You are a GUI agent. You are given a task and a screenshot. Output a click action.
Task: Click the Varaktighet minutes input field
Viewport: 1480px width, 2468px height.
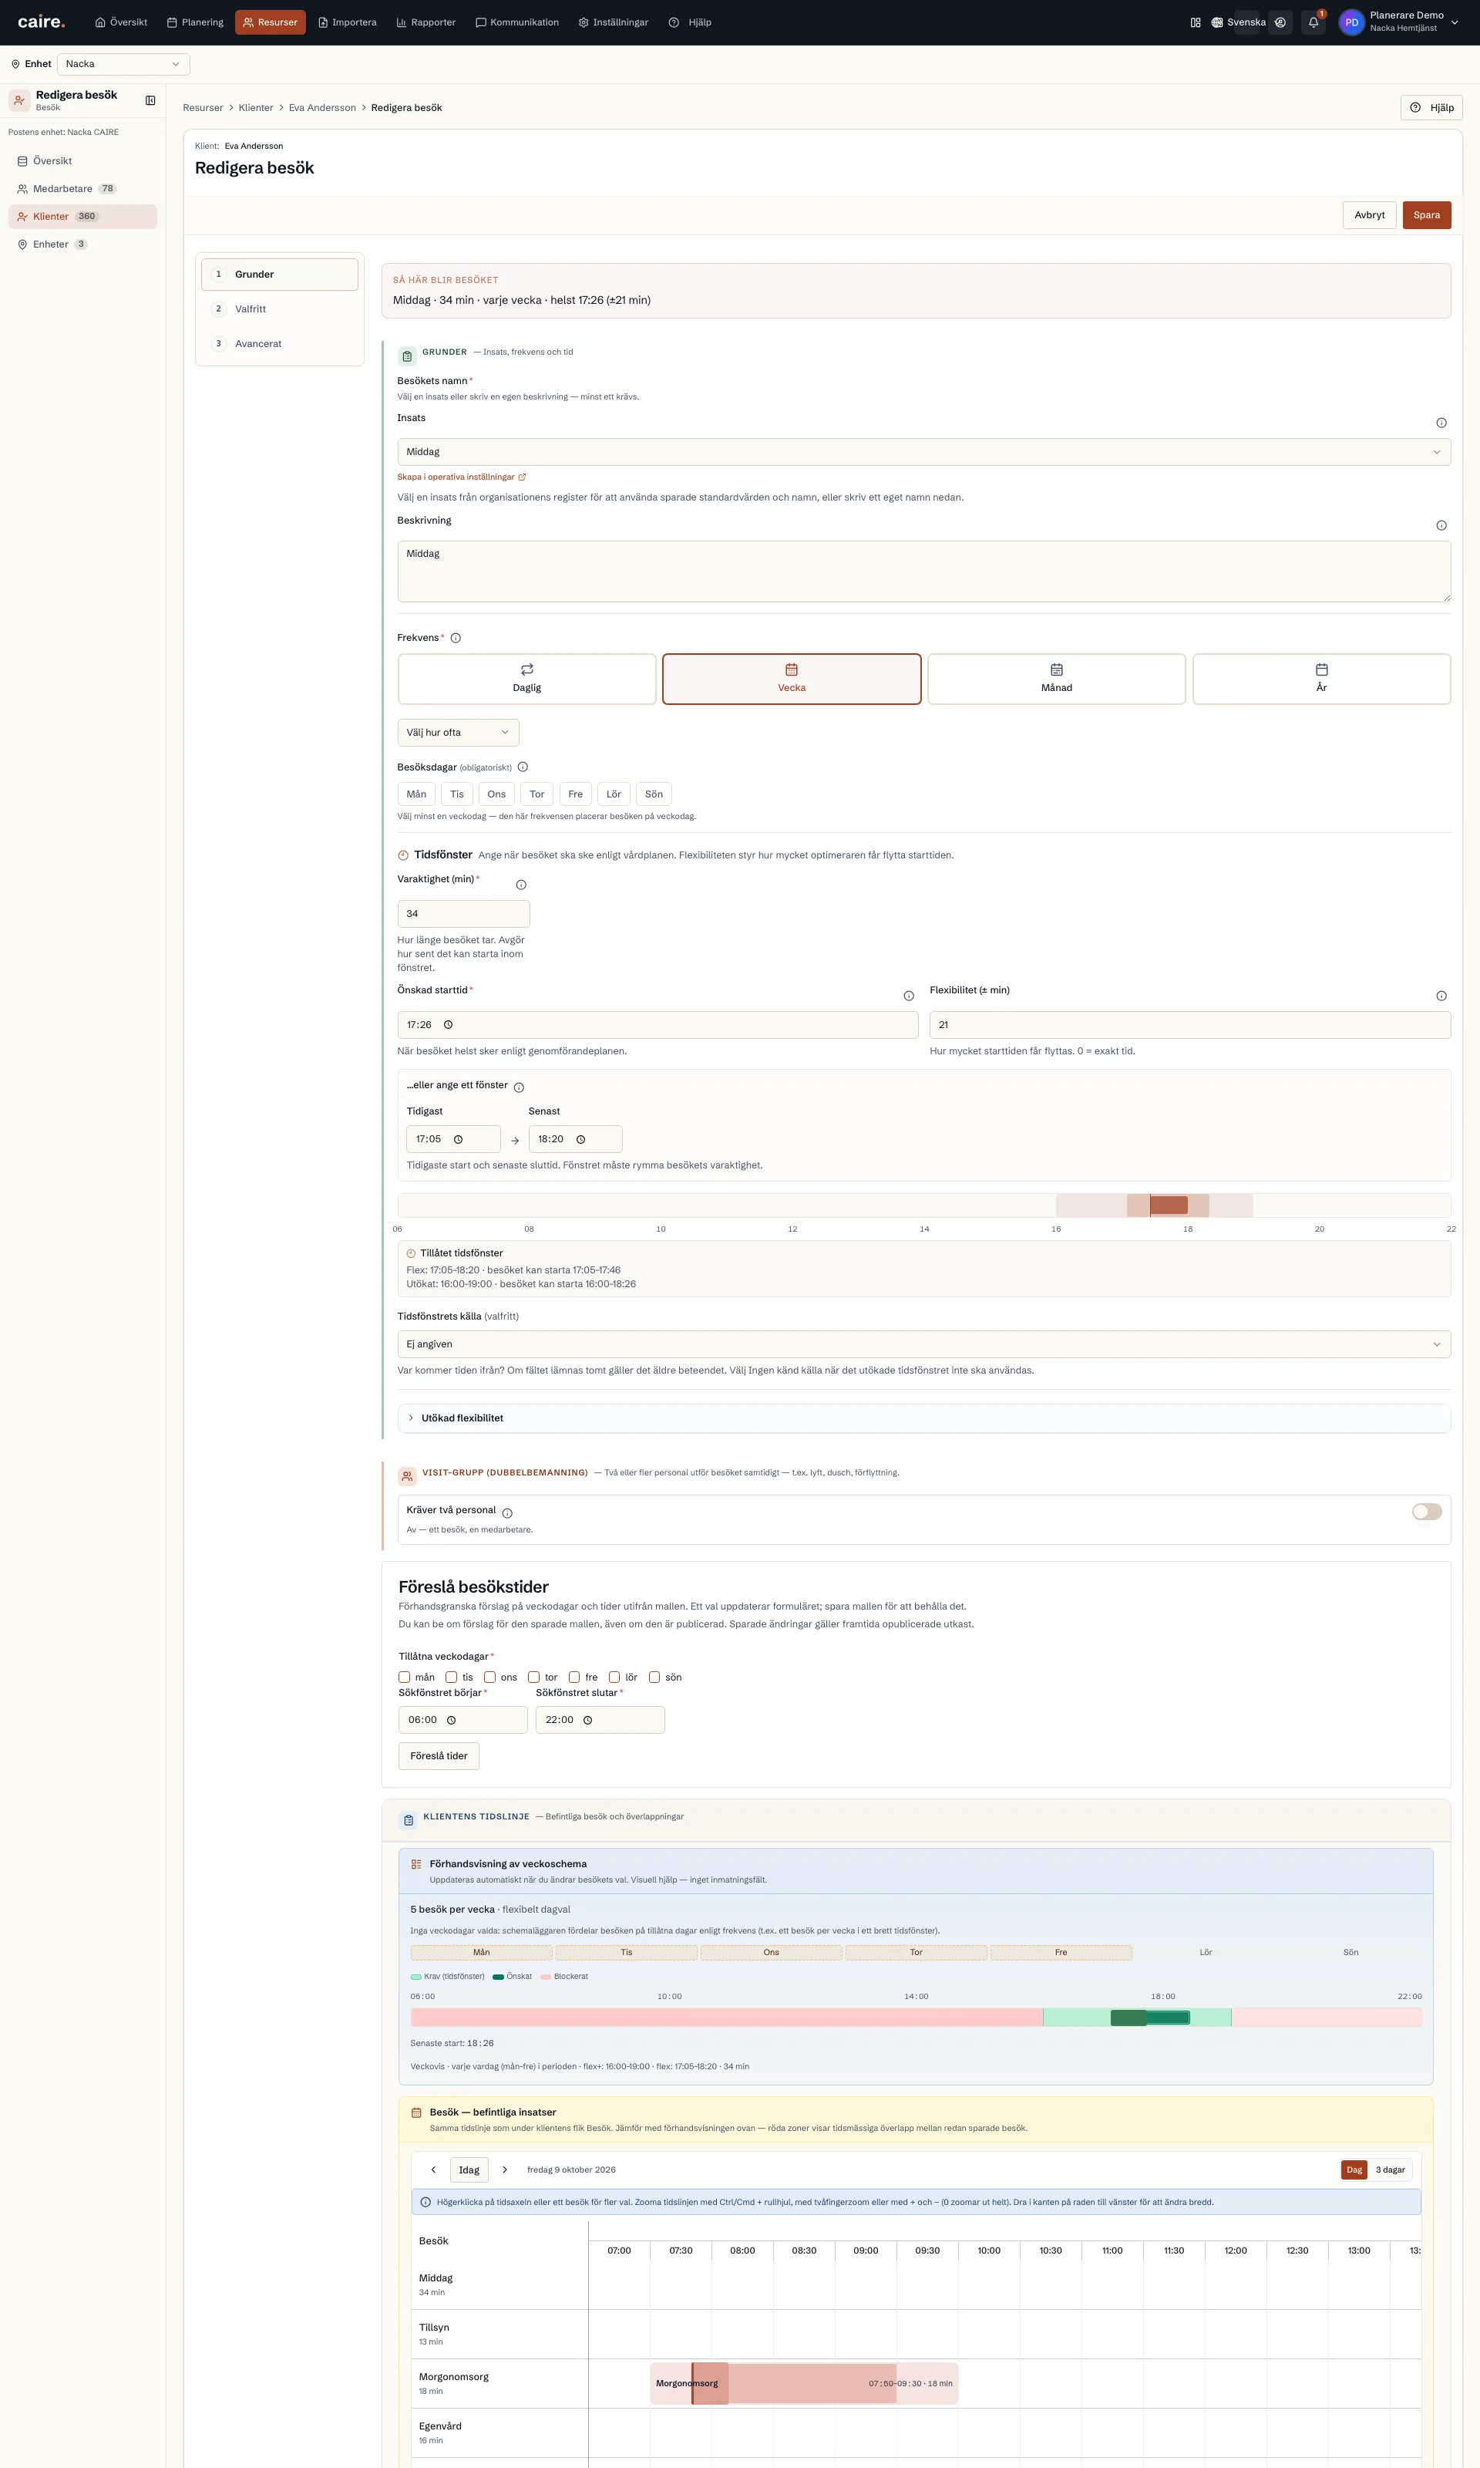pos(464,914)
